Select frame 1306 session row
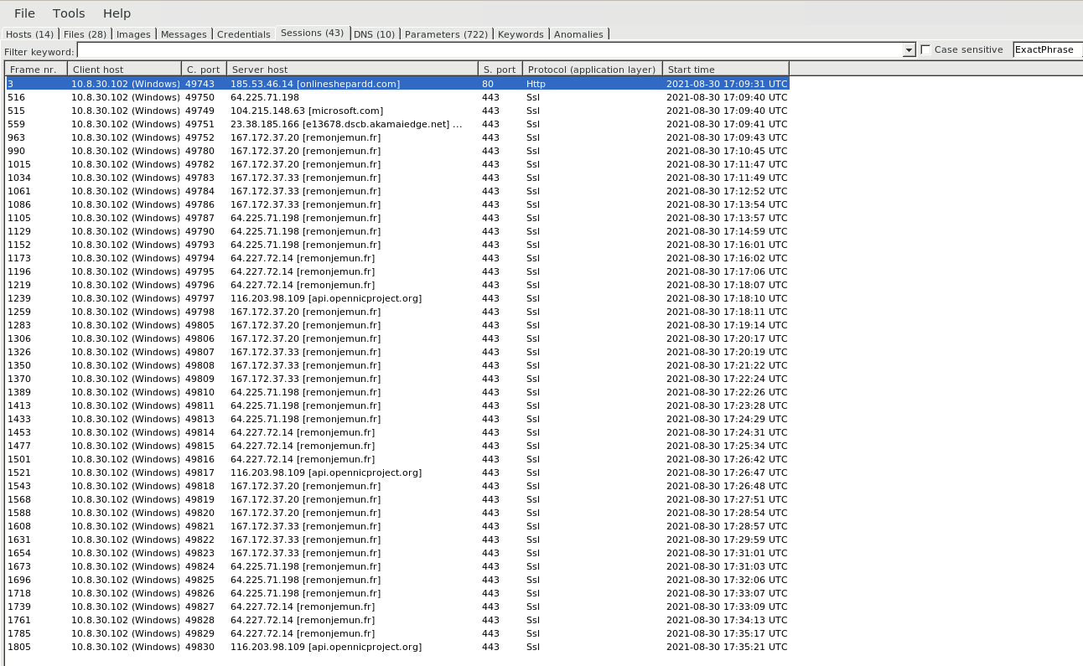Image resolution: width=1083 pixels, height=666 pixels. 396,338
